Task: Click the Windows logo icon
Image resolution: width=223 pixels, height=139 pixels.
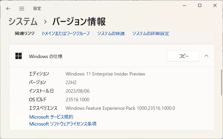Action: [18, 56]
